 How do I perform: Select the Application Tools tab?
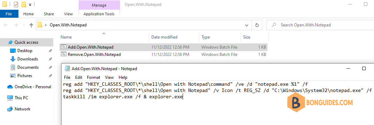(99, 14)
